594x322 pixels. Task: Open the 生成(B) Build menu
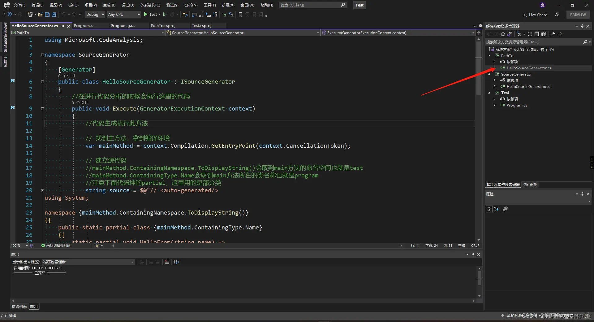(109, 5)
